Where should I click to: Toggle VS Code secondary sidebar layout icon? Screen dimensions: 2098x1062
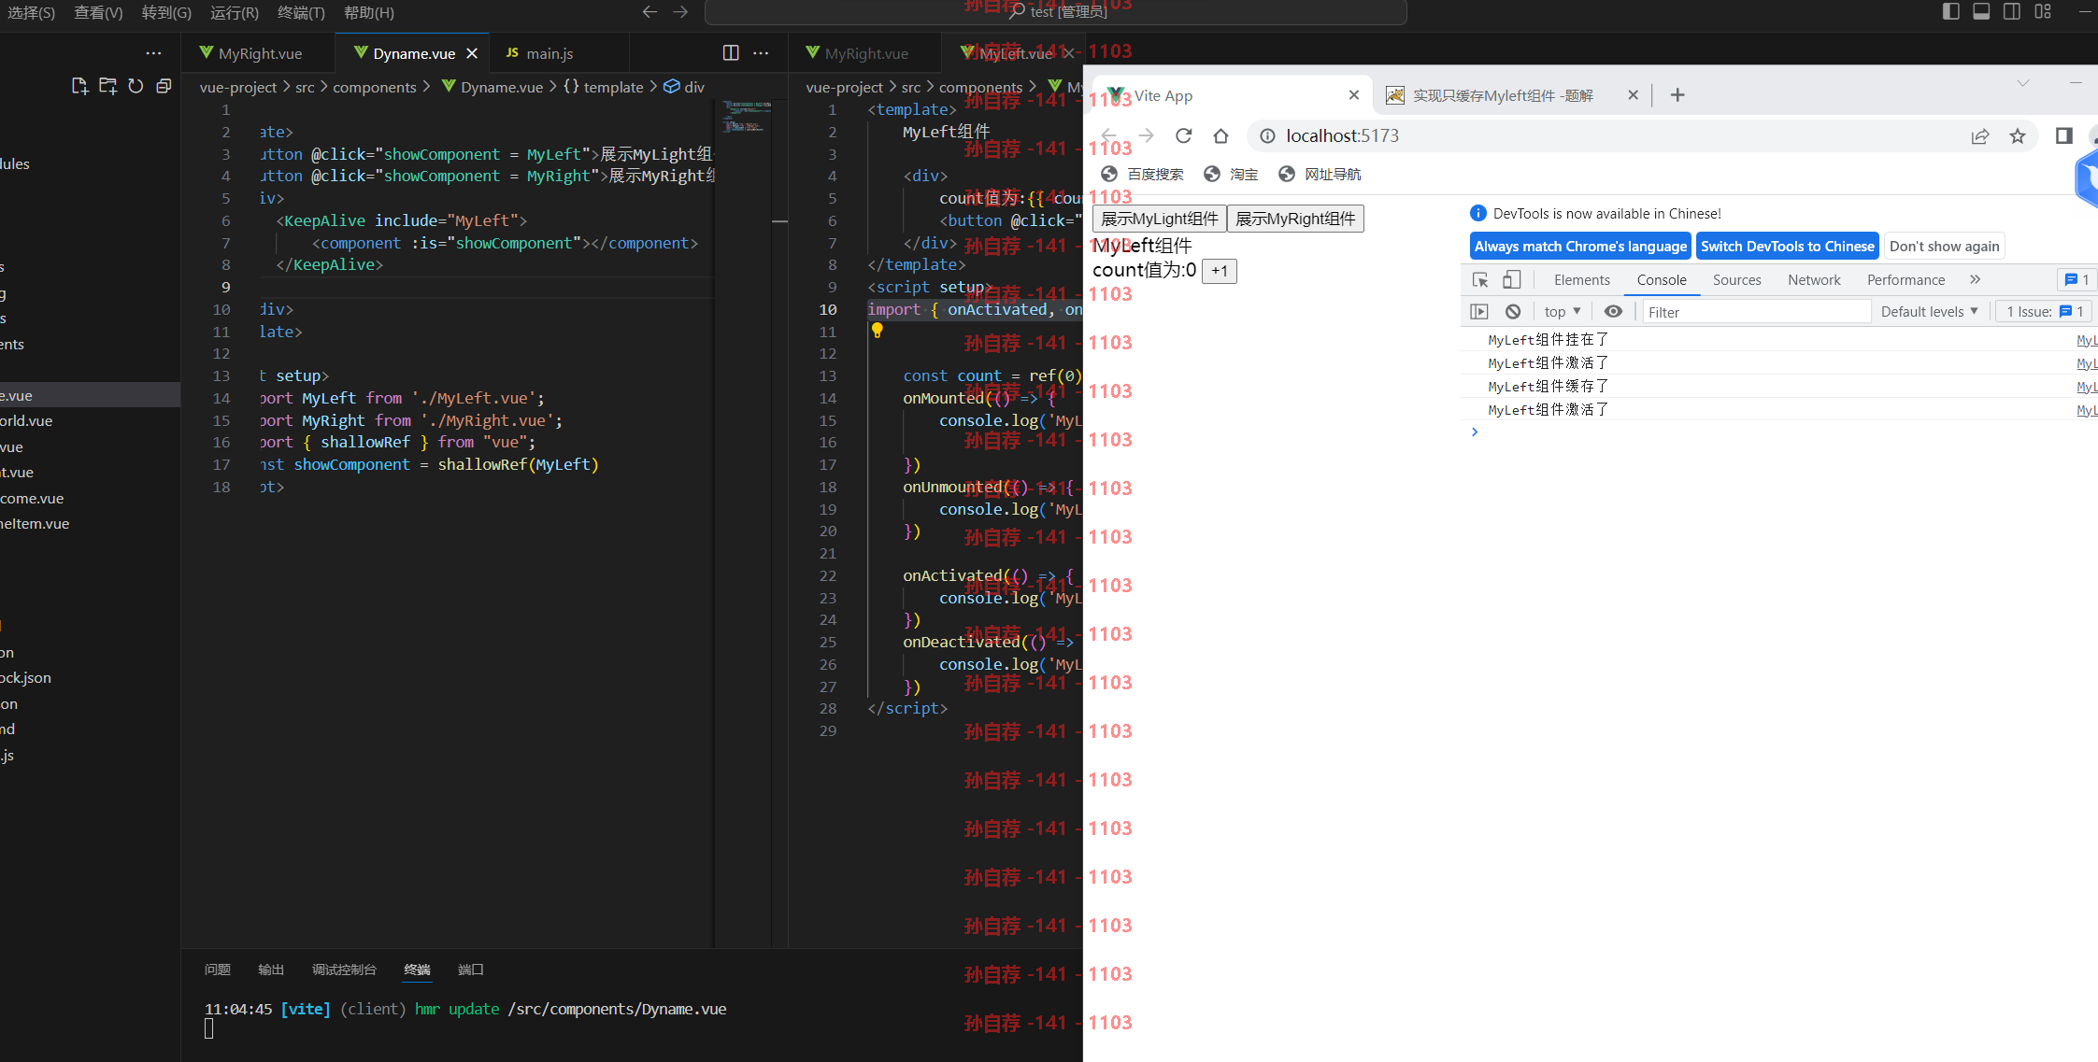(2012, 11)
